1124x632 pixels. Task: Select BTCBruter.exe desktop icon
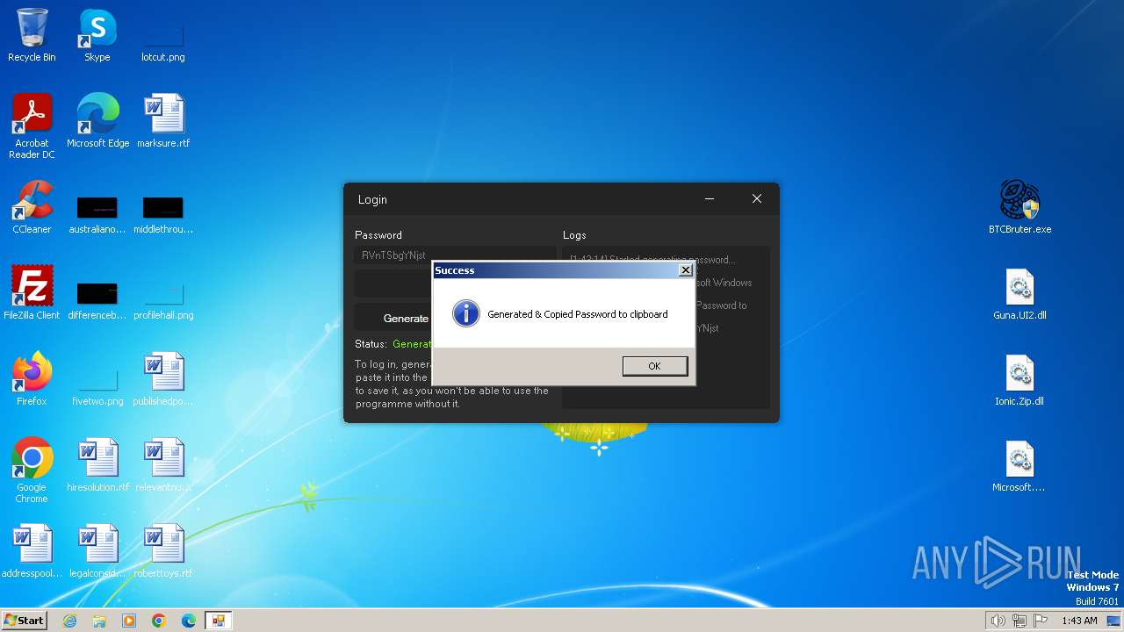[x=1020, y=207]
